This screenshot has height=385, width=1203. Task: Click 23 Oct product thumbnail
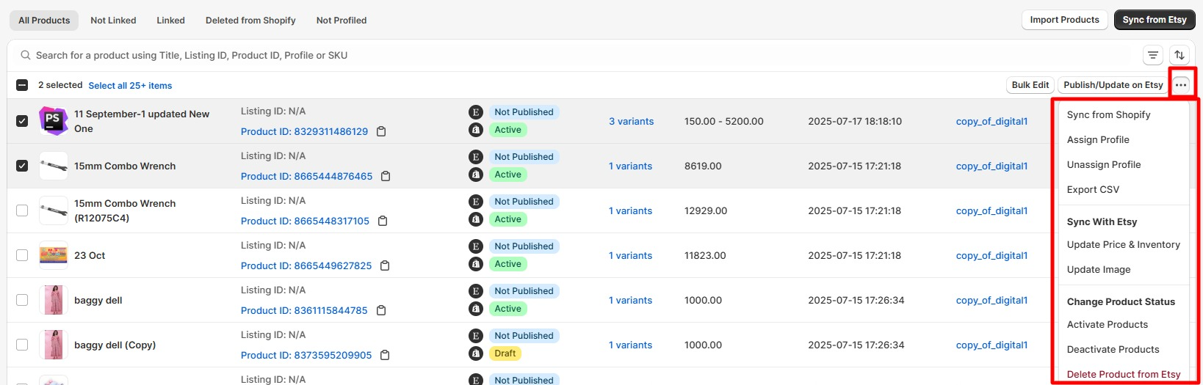54,255
